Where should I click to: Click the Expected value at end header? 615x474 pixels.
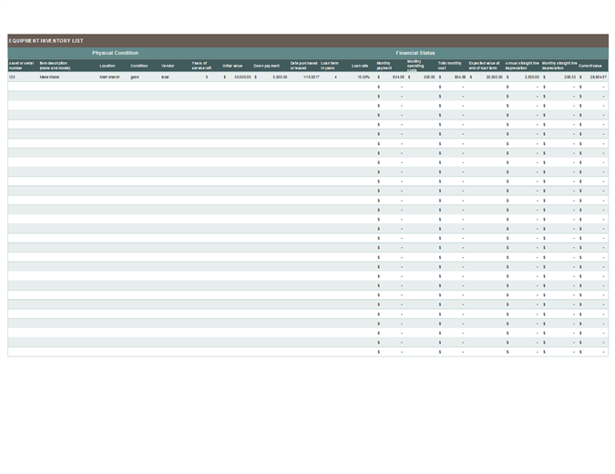click(485, 66)
